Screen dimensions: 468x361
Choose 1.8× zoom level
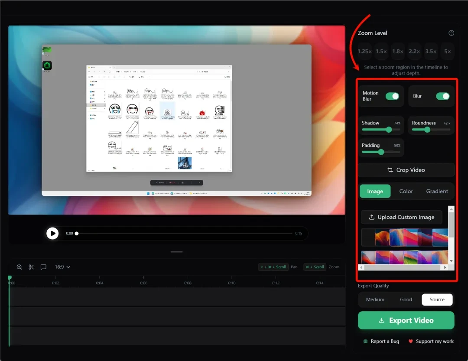point(397,52)
